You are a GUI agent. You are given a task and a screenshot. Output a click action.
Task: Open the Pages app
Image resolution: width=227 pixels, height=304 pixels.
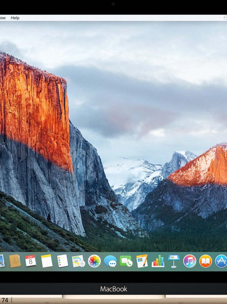(142, 261)
